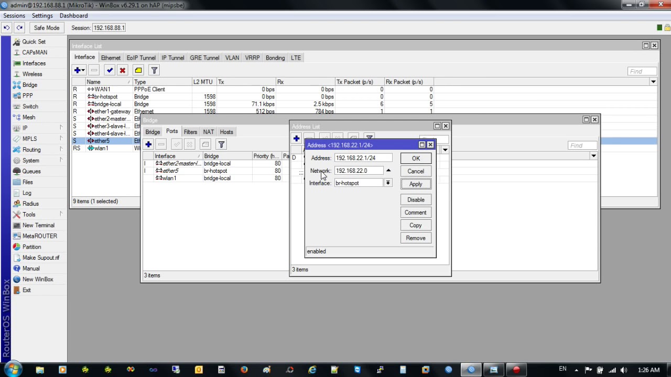The image size is (671, 377).
Task: Open Mesh menu
Action: (x=29, y=117)
